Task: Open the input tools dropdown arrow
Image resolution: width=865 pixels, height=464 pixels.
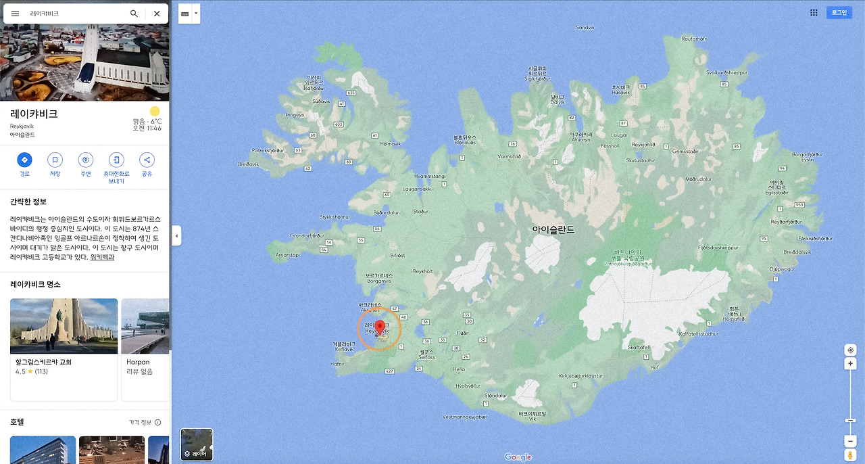Action: 196,13
